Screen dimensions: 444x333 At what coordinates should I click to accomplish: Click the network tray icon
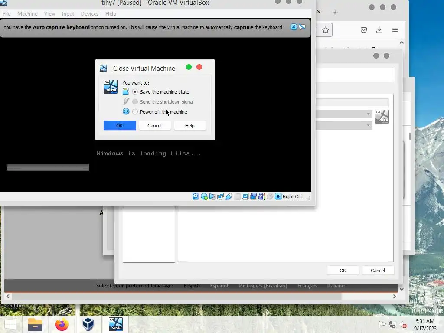coord(393,324)
